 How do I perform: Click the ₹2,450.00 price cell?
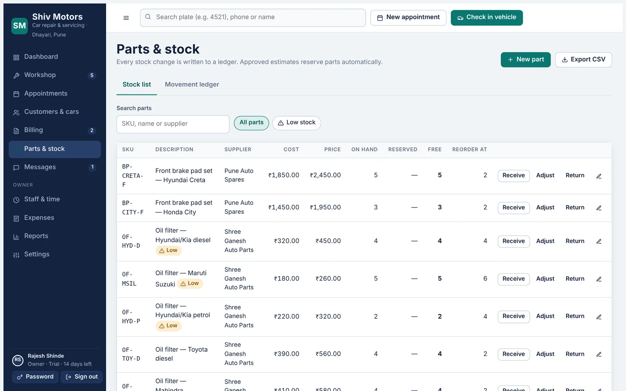[325, 176]
